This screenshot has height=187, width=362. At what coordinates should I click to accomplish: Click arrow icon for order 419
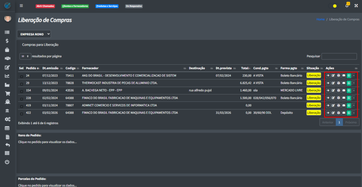328,105
